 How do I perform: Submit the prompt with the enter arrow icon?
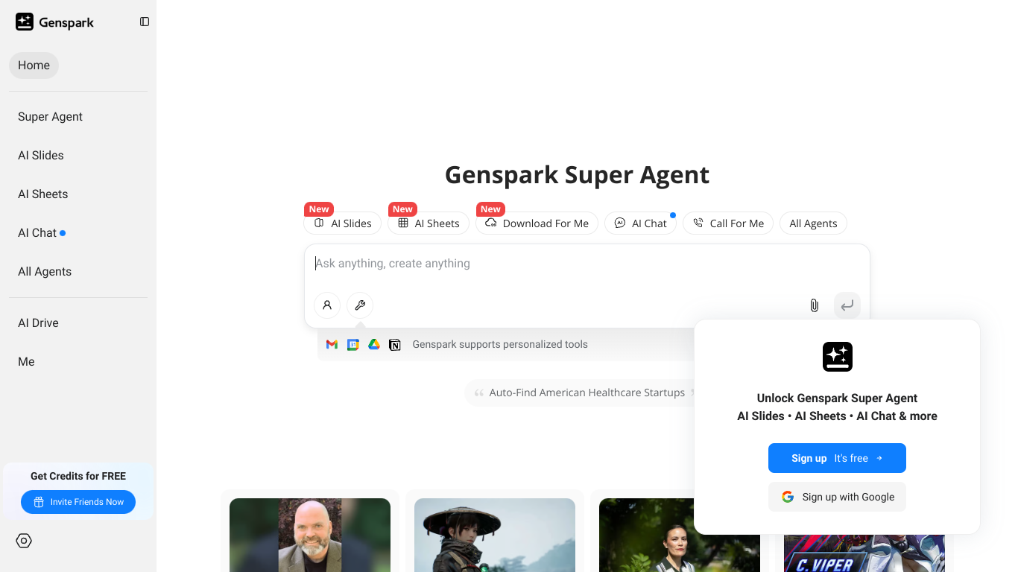click(847, 305)
